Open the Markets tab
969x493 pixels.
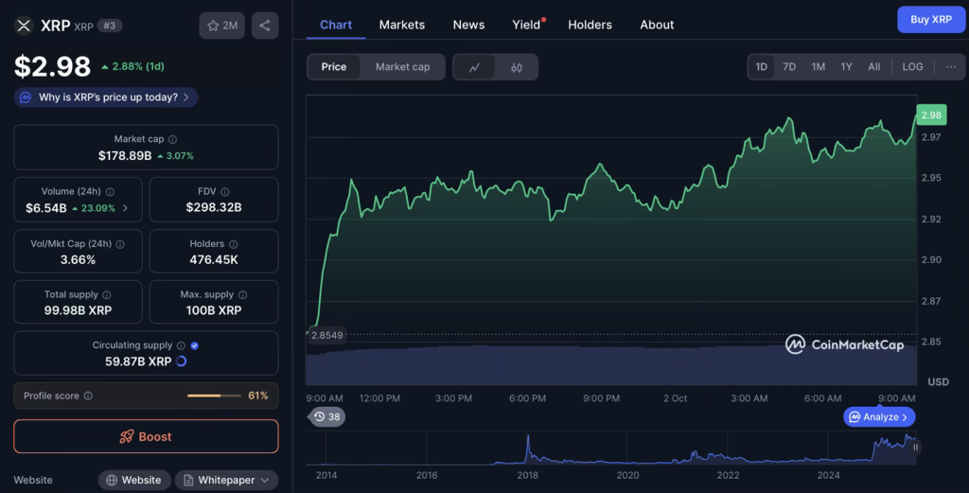click(402, 25)
